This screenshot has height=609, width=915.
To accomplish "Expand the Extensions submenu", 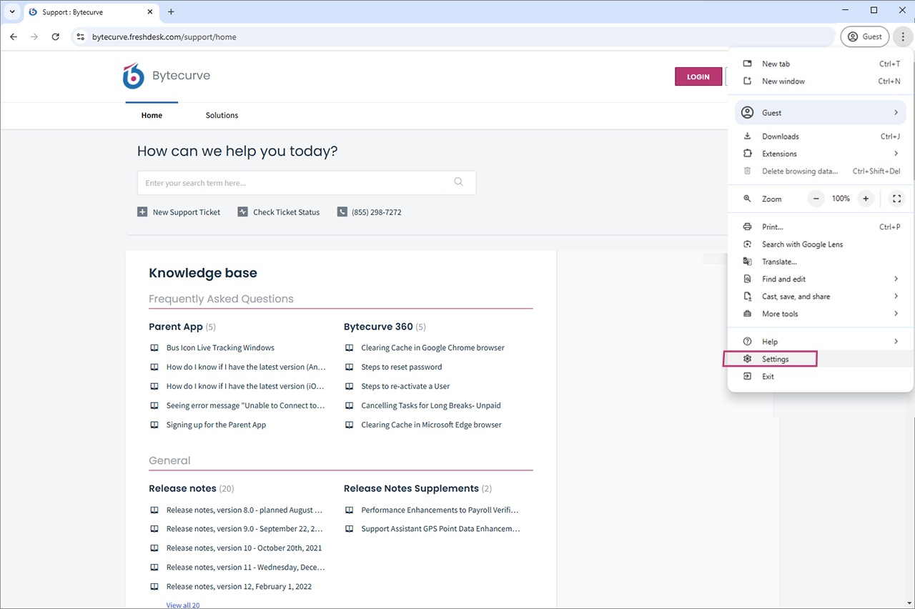I will [x=821, y=154].
